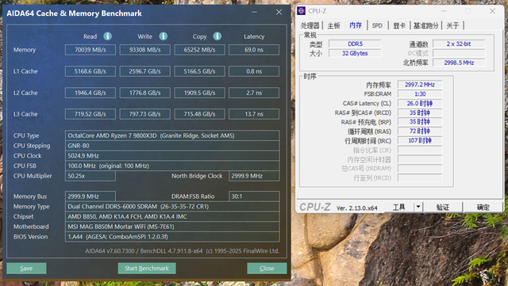Click the L3 Cache latency 13.7 ns
The width and height of the screenshot is (508, 286).
(x=254, y=114)
